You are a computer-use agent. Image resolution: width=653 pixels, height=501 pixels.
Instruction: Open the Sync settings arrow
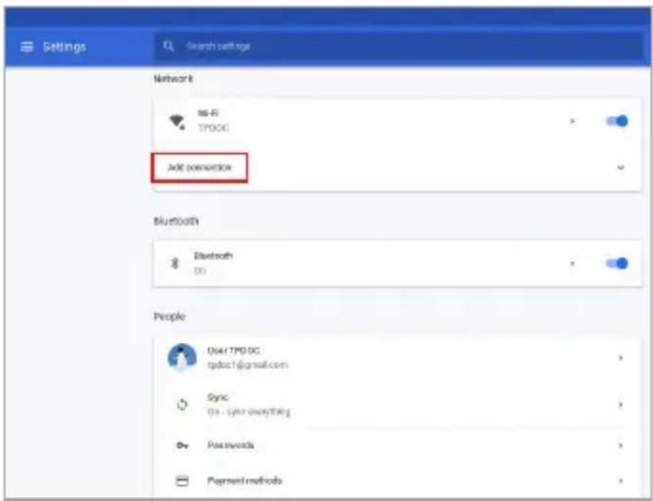[x=620, y=405]
